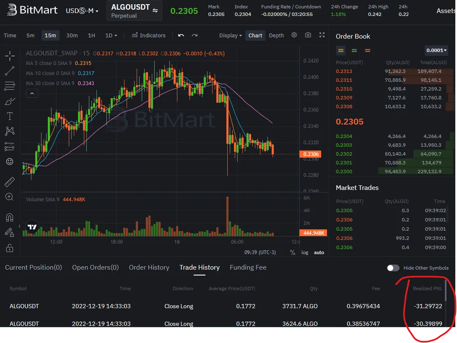Toggle Hide Other Symbols switch

(x=393, y=268)
